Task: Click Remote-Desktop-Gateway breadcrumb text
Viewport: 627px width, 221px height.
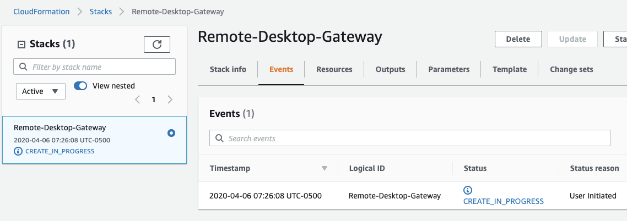Action: 178,12
